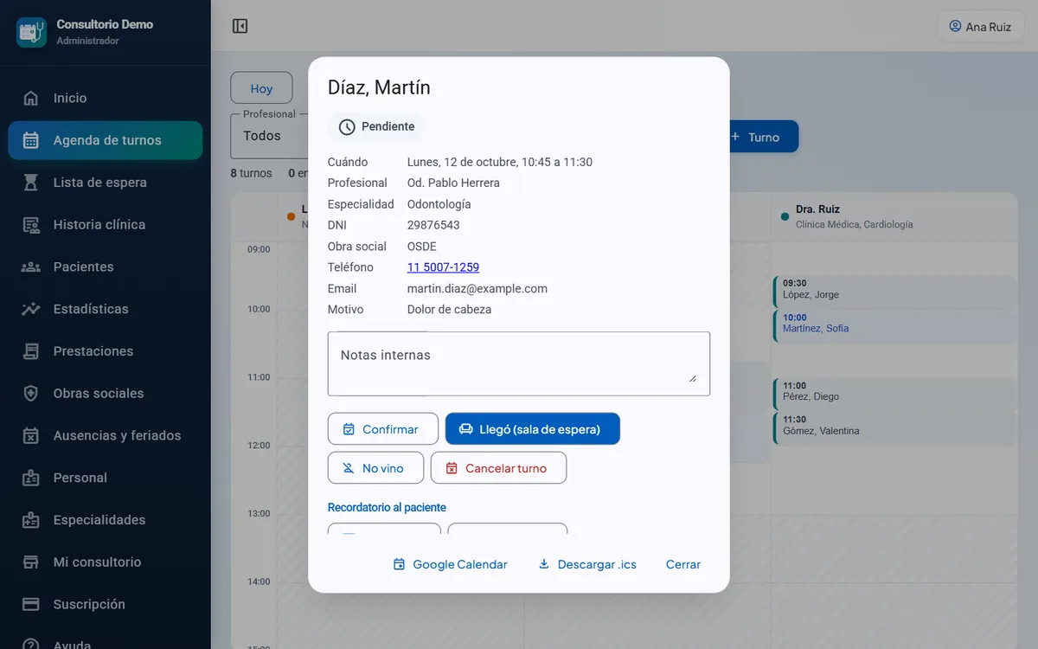Viewport: 1038px width, 649px height.
Task: Open the Ana Ruiz user menu
Action: point(980,27)
